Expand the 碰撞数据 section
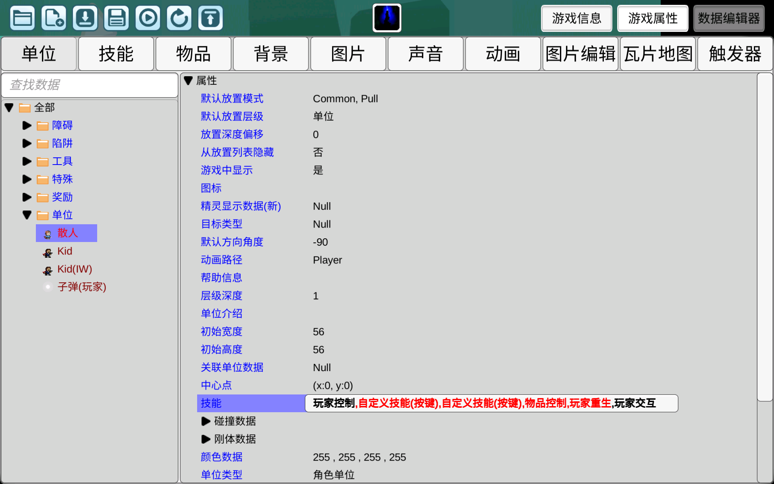 (x=206, y=421)
